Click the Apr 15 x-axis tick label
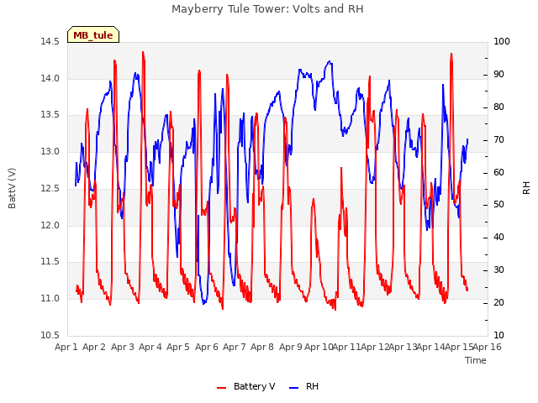Image resolution: width=538 pixels, height=403 pixels. [x=459, y=347]
